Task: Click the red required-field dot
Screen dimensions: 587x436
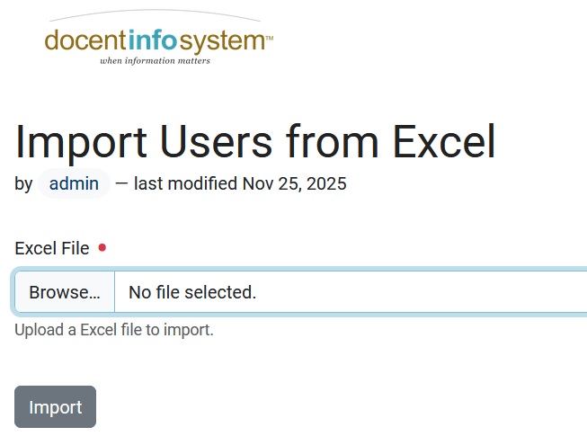Action: click(102, 247)
